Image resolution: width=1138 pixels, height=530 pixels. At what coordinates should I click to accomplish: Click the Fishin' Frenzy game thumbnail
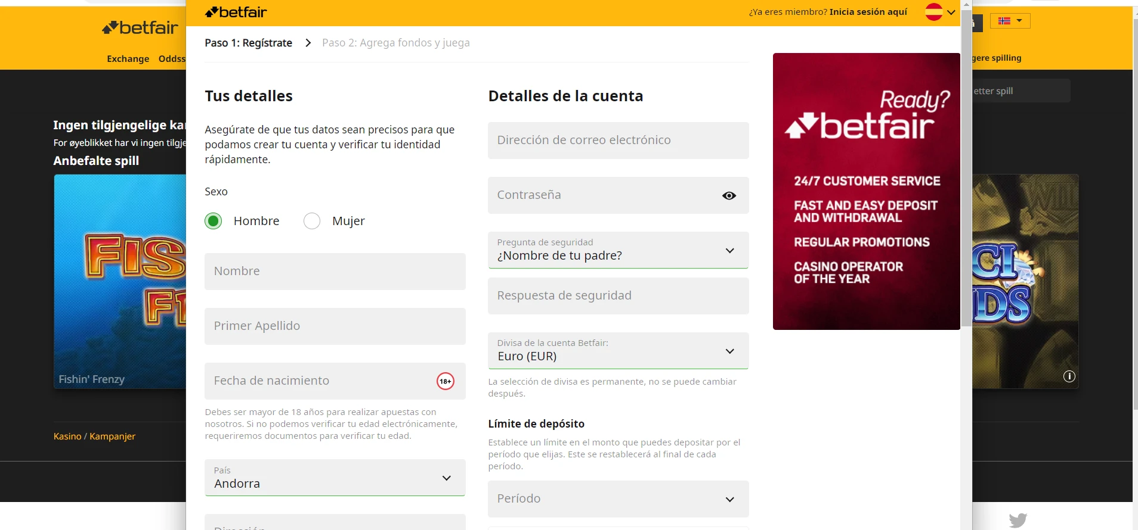pos(120,281)
